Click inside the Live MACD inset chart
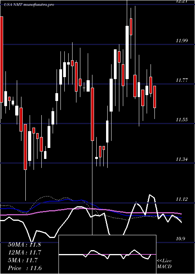 [107, 254]
